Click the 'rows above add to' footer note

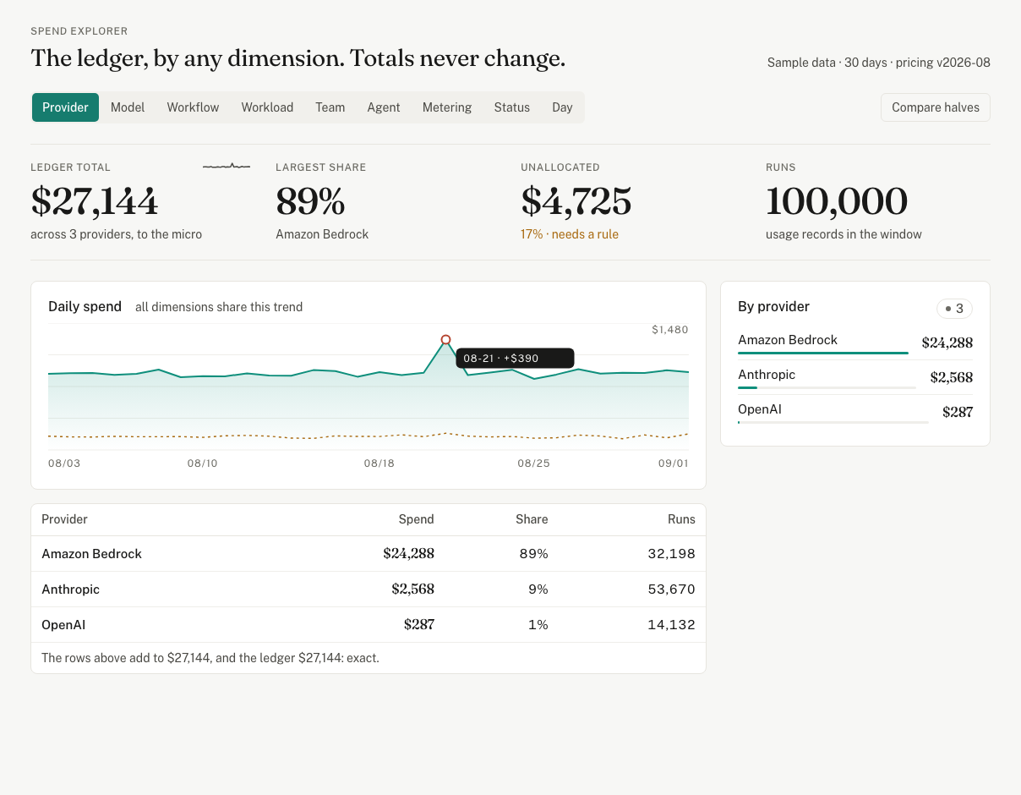pos(210,657)
